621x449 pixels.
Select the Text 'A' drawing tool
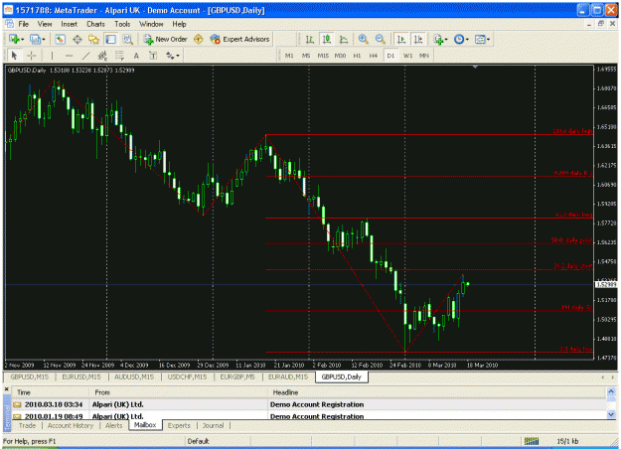(136, 56)
